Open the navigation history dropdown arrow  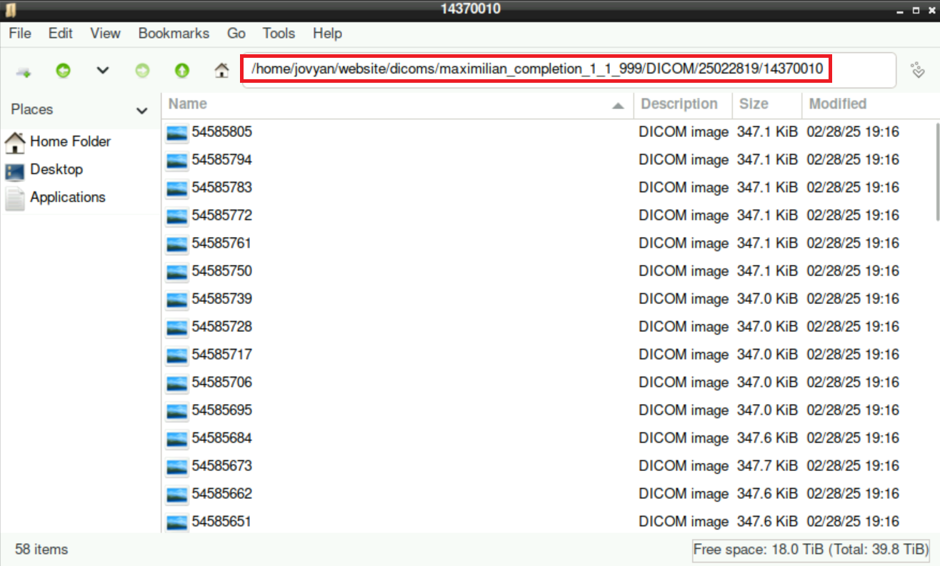103,71
